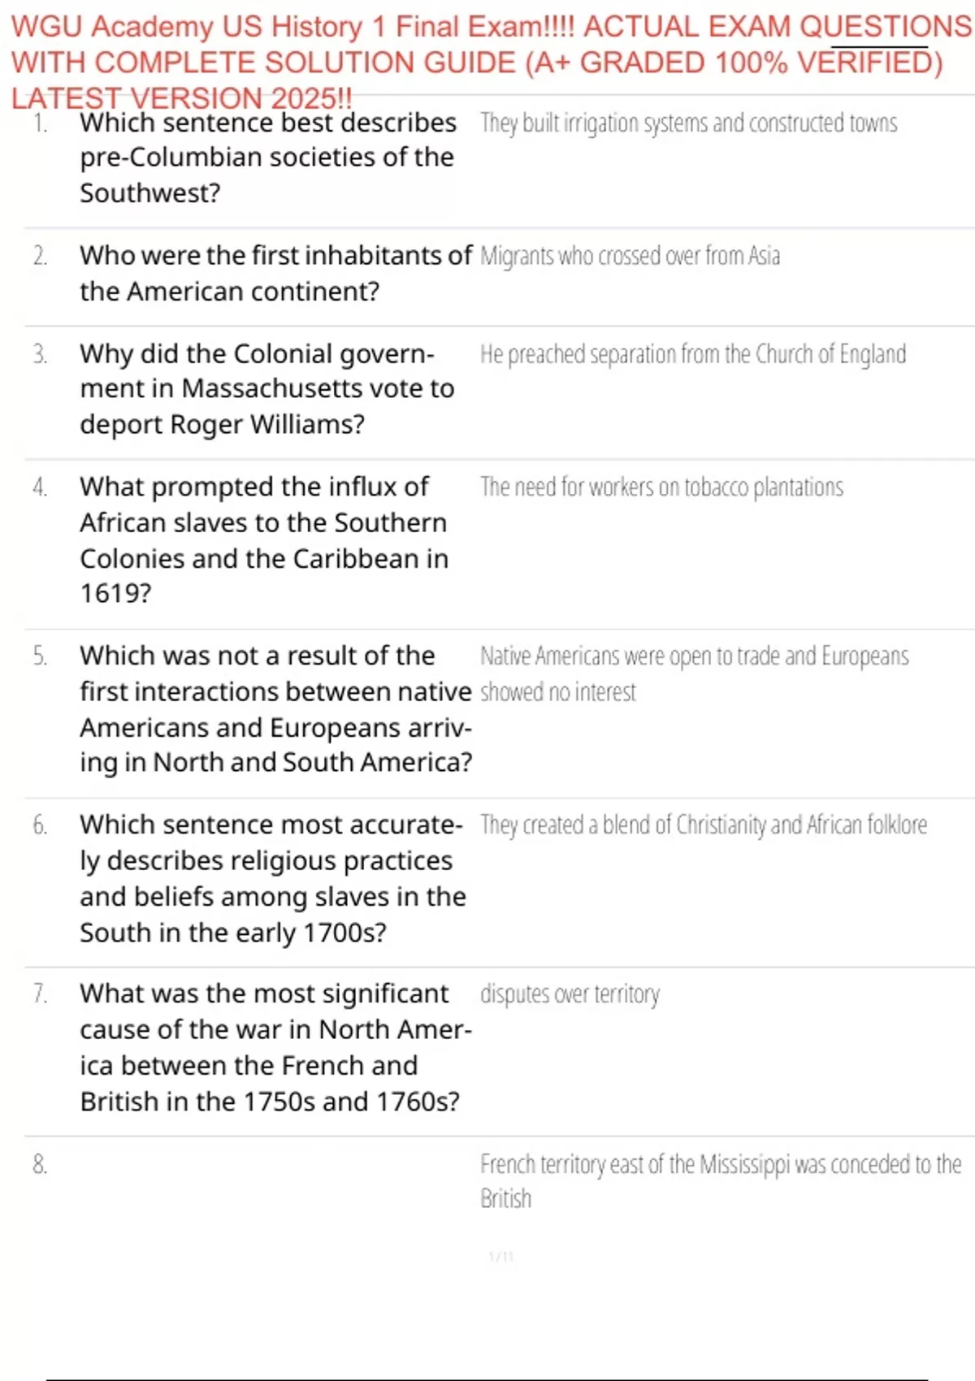Select the answer about irrigation systems and towns
This screenshot has height=1381, width=975.
tap(689, 123)
